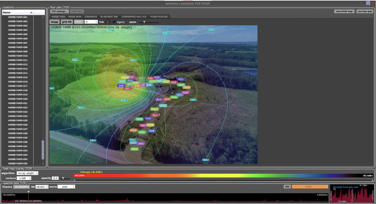
Task: Toggle the legend checkbox
Action: (114, 22)
